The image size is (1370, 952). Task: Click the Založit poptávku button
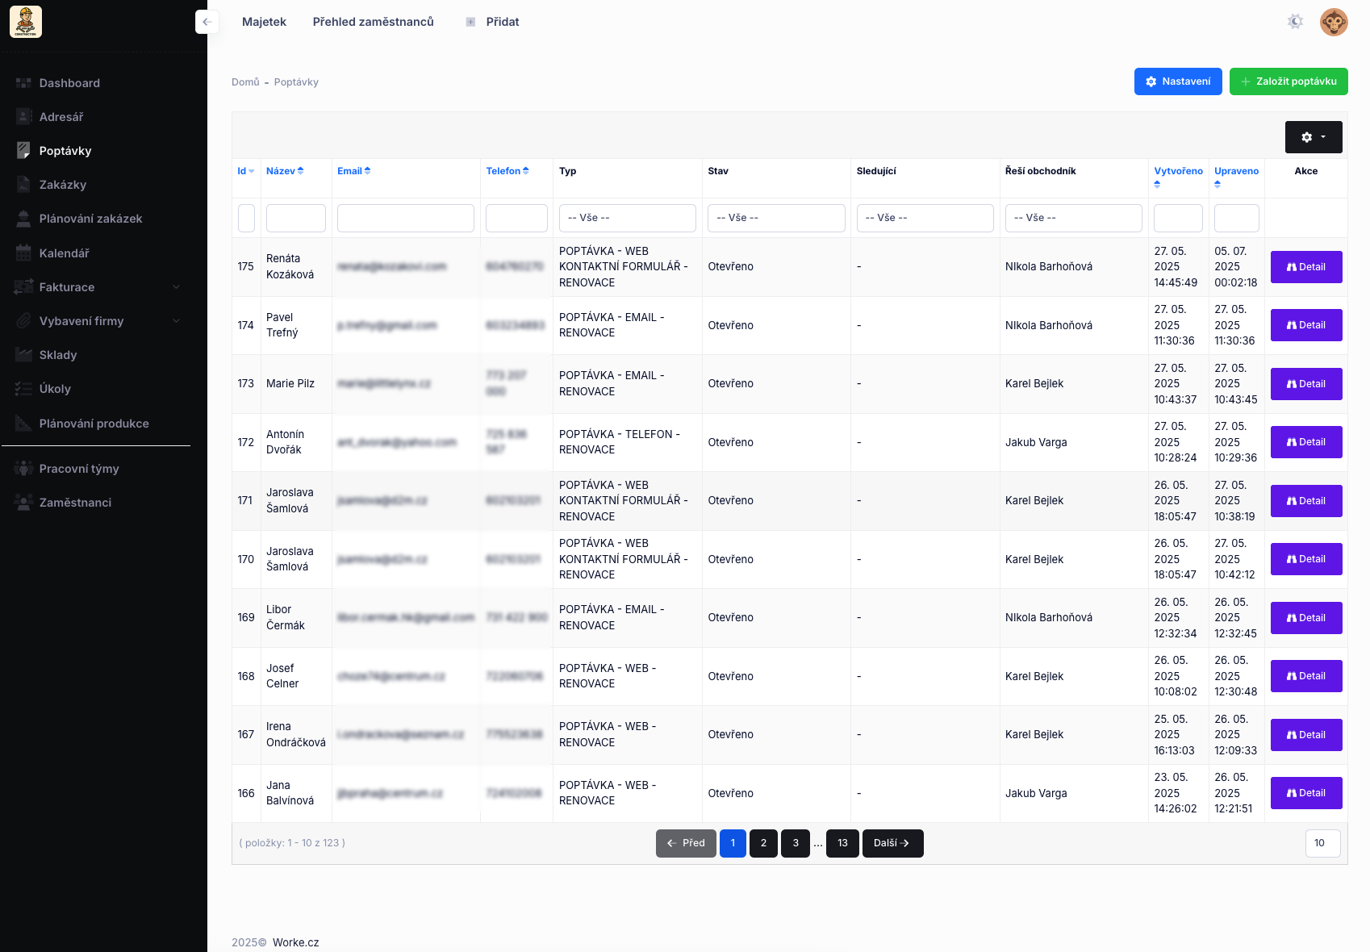(1288, 81)
